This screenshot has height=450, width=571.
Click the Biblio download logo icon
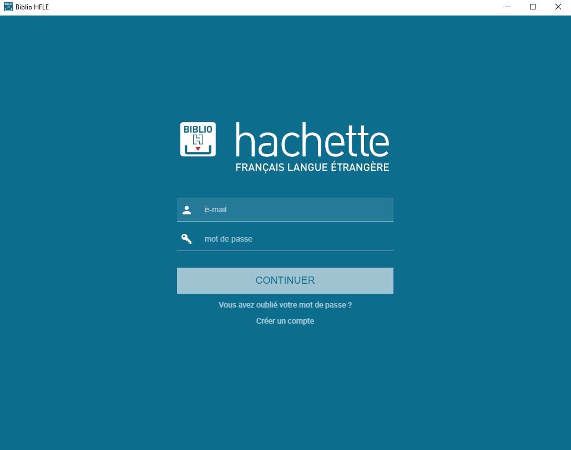pyautogui.click(x=198, y=139)
